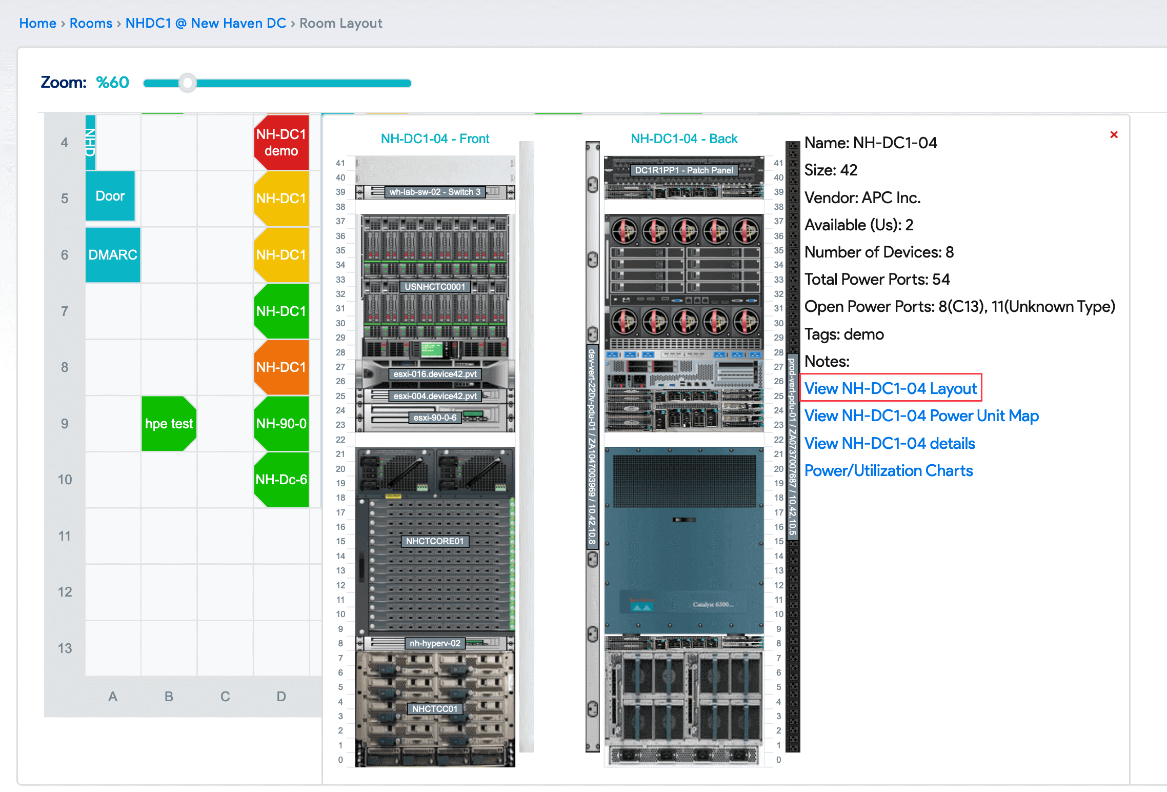Click the 'NH-Dc-6' rack cell

(281, 480)
